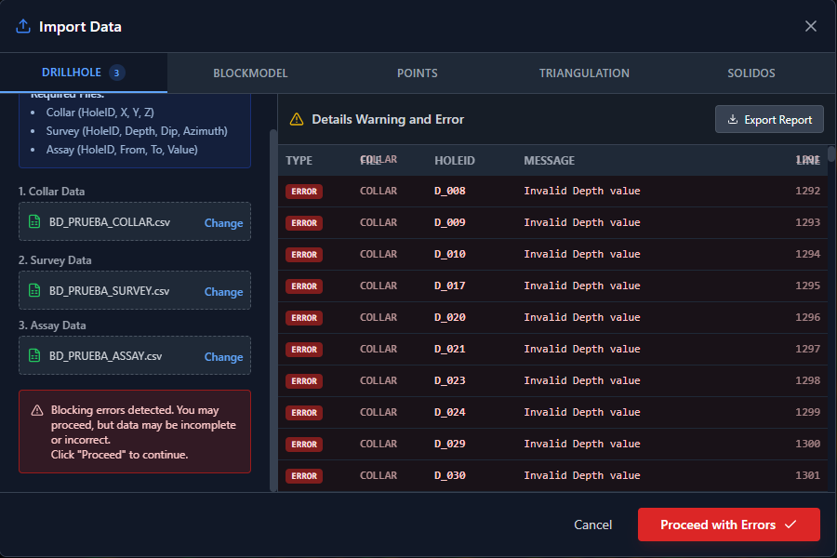This screenshot has height=558, width=837.
Task: Close the Import Data dialog
Action: click(x=811, y=26)
